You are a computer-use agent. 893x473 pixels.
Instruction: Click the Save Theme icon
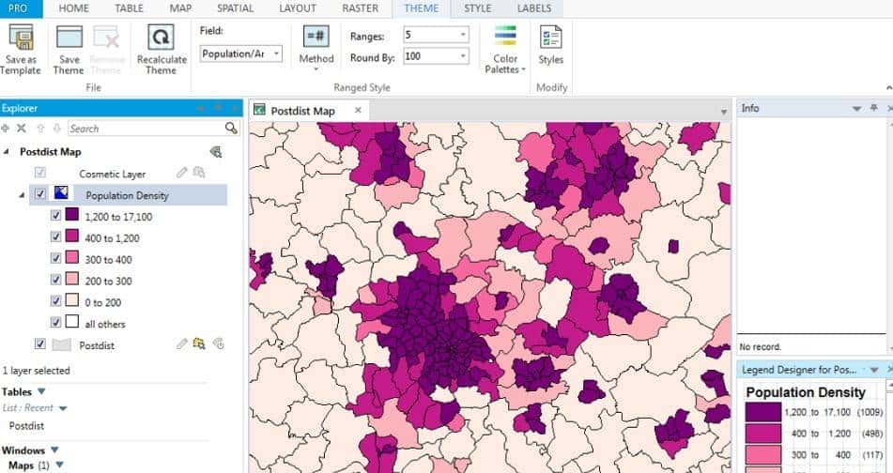69,38
